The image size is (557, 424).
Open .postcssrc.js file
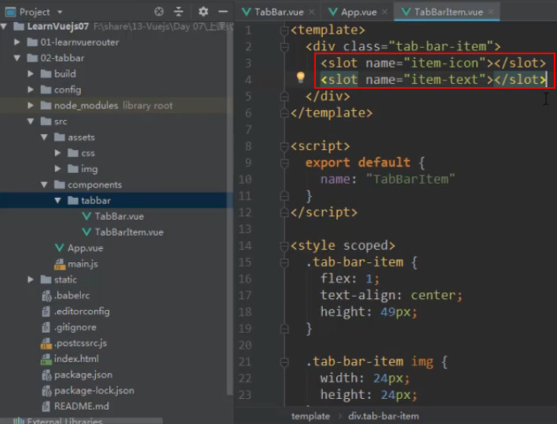click(80, 343)
